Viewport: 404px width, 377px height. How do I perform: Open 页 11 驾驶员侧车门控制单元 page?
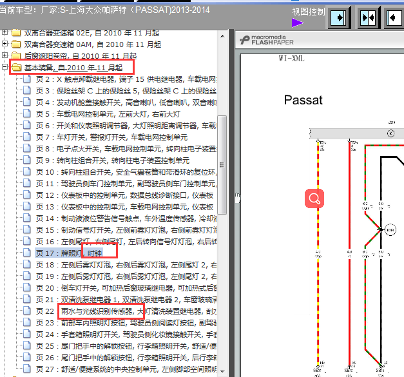point(126,184)
